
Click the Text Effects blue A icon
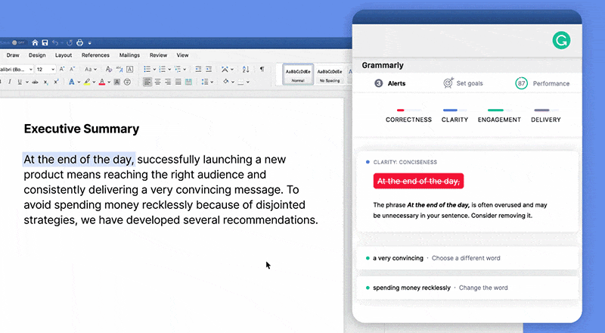(71, 82)
